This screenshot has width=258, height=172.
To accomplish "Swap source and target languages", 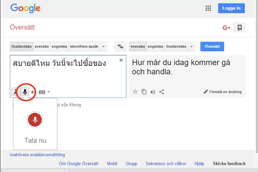I will [x=120, y=47].
